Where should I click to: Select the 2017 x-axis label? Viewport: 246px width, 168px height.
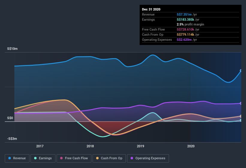(40, 146)
